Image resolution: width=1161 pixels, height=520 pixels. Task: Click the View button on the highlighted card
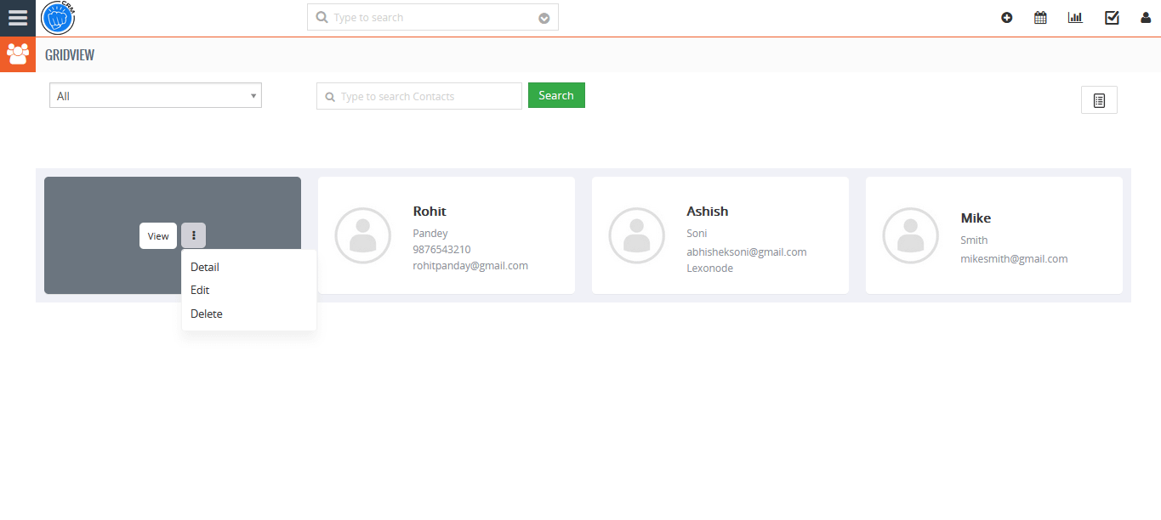click(157, 235)
